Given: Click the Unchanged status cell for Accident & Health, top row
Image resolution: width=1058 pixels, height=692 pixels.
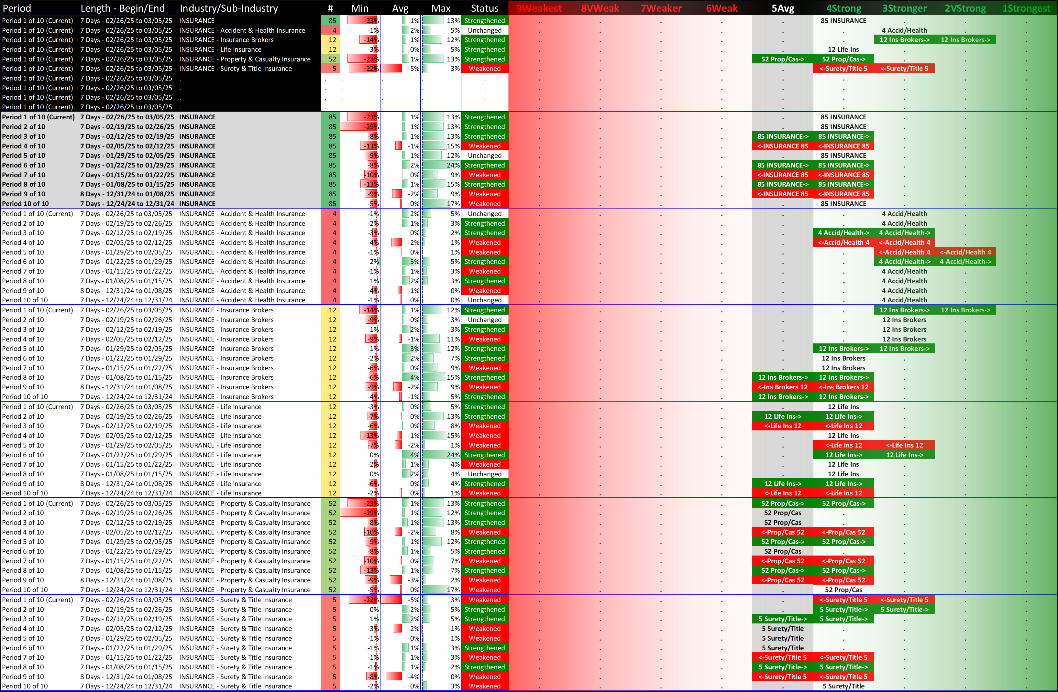Looking at the screenshot, I should pyautogui.click(x=485, y=30).
